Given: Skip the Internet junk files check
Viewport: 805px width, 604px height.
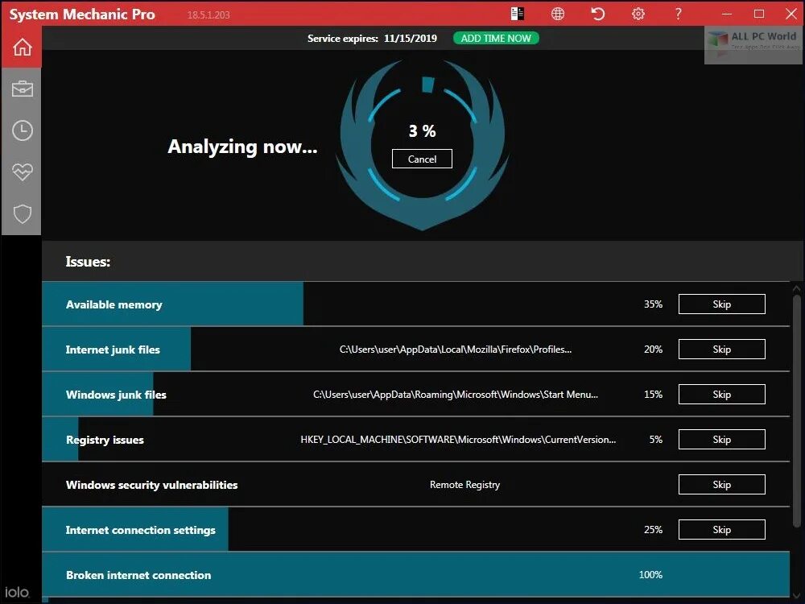Looking at the screenshot, I should (x=722, y=350).
